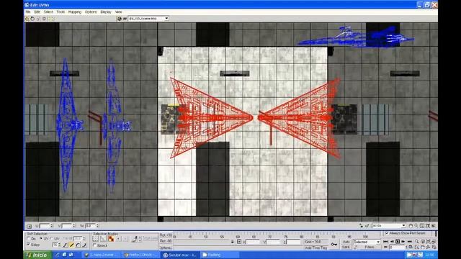Click the absolute/offset mode icon left of U field

pos(29,226)
